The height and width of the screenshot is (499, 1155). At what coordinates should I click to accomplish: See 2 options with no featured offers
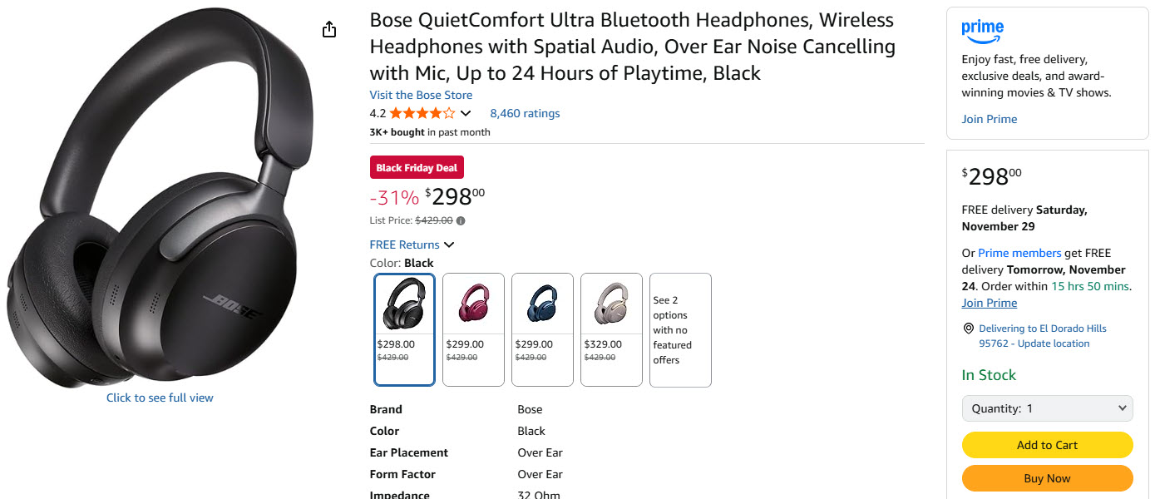pos(680,329)
